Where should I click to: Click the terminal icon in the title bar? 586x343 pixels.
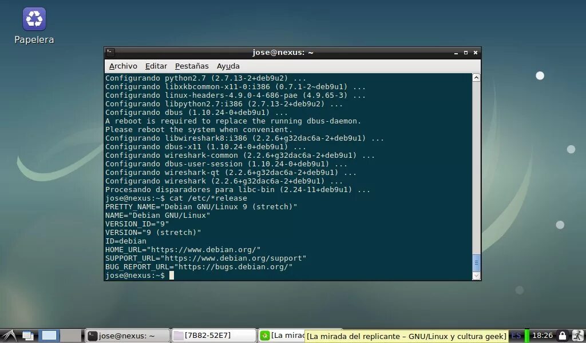click(110, 53)
